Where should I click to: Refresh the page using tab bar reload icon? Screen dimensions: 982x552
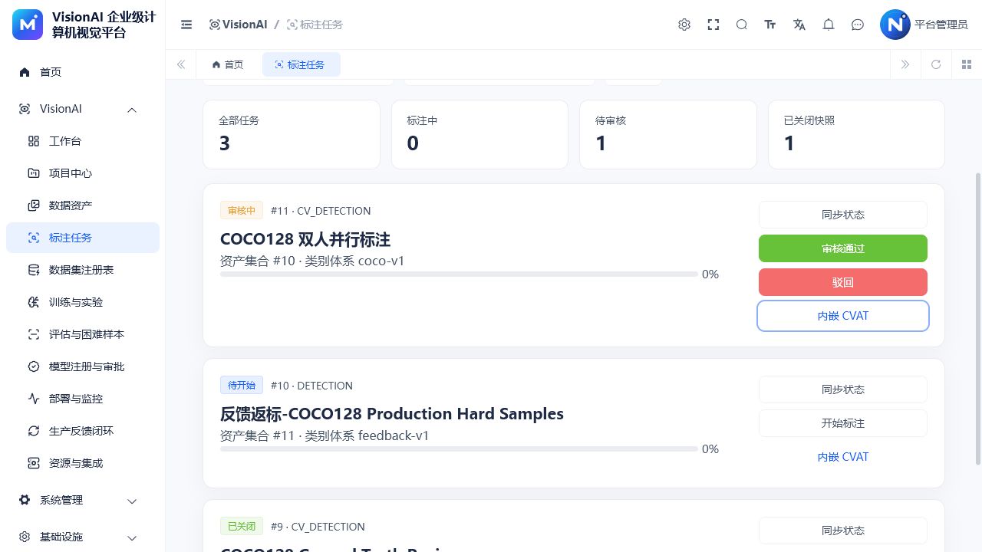(936, 64)
